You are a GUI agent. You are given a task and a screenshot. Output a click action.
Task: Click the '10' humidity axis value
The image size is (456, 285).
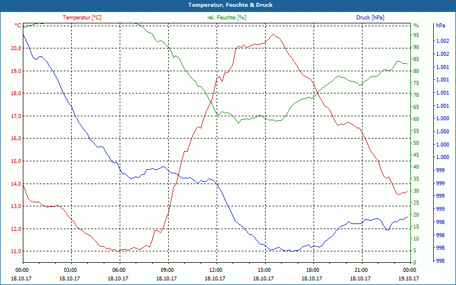[416, 239]
